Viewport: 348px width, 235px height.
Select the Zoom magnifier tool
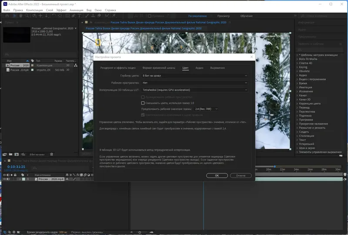tap(27, 16)
